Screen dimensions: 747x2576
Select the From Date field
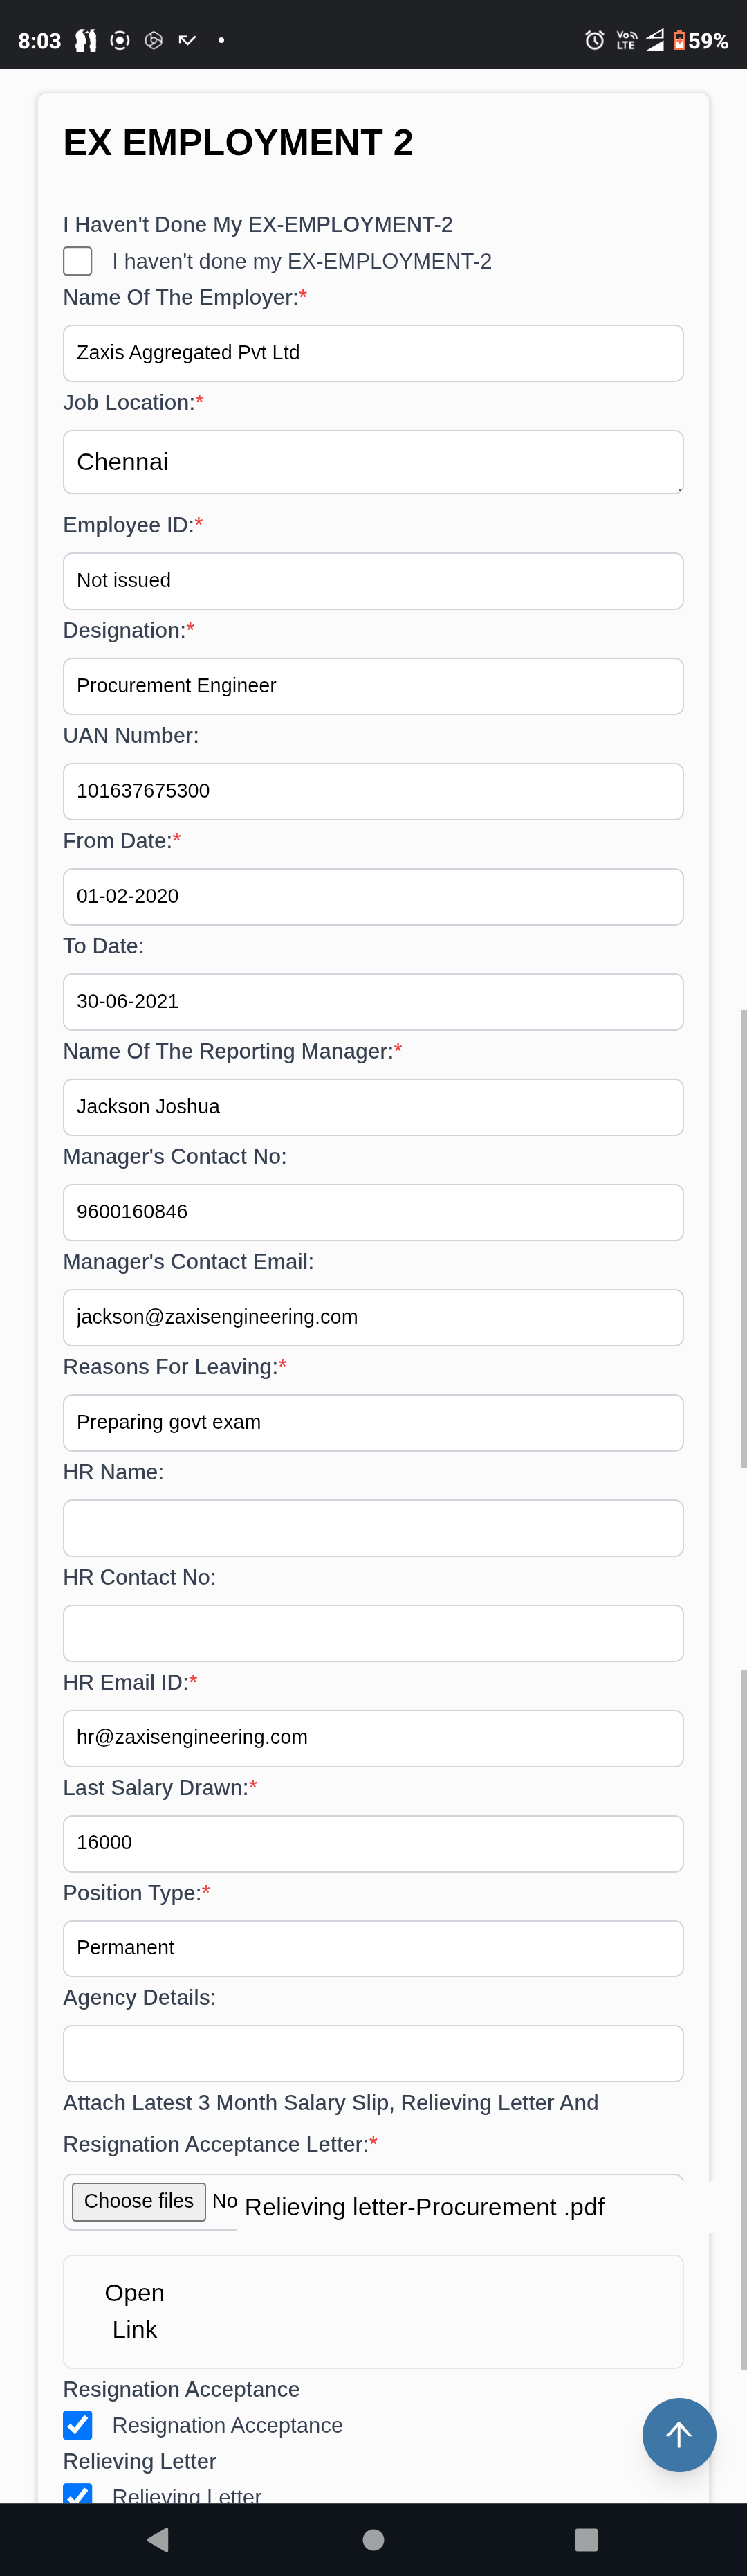pyautogui.click(x=373, y=897)
